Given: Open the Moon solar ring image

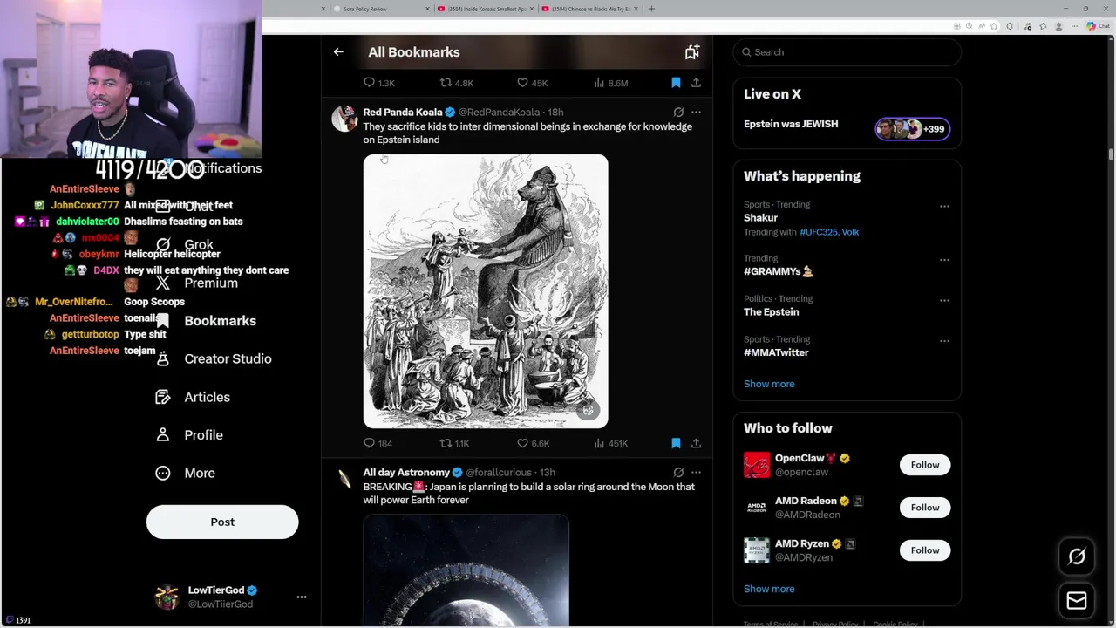Looking at the screenshot, I should 466,570.
